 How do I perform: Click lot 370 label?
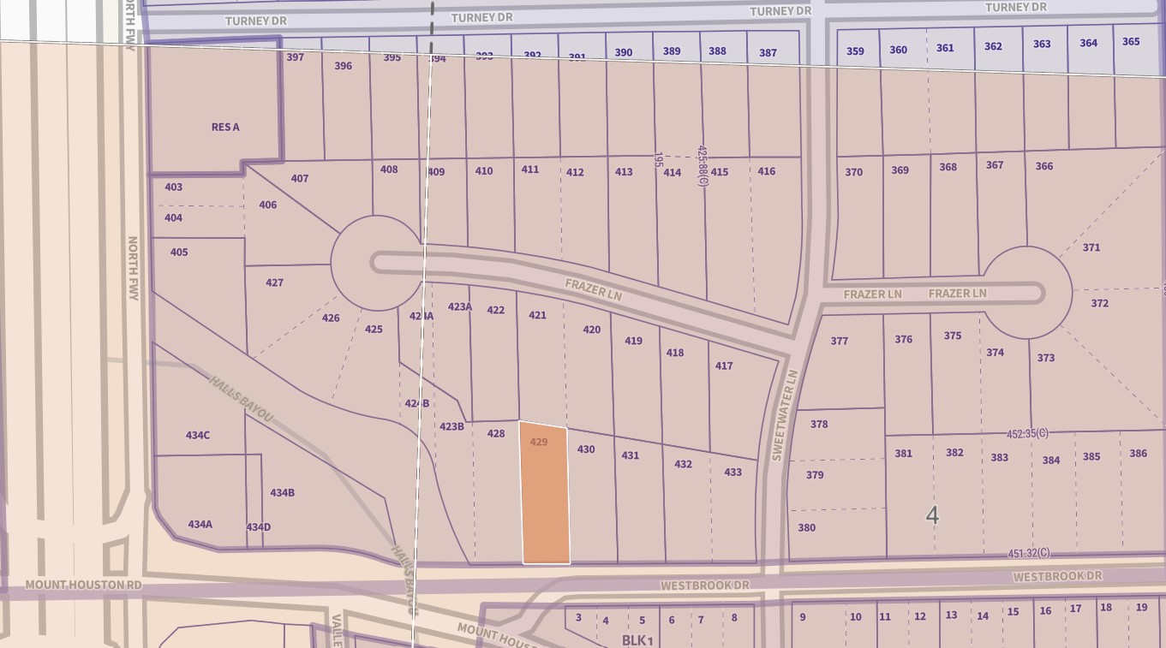(854, 172)
